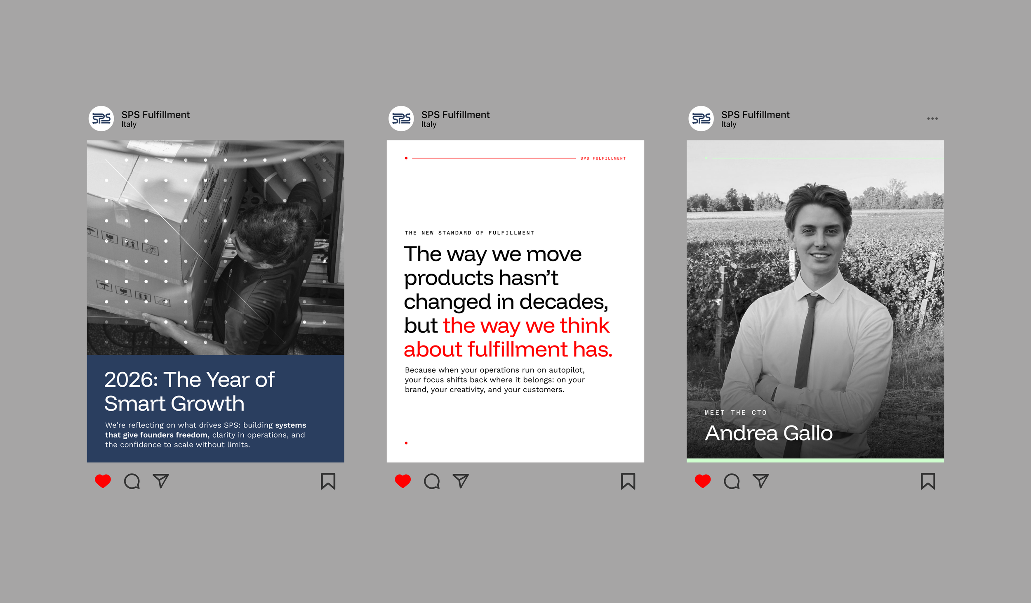Screen dimensions: 1031x603
Task: Open the warehouse worker boxes image
Action: (x=215, y=248)
